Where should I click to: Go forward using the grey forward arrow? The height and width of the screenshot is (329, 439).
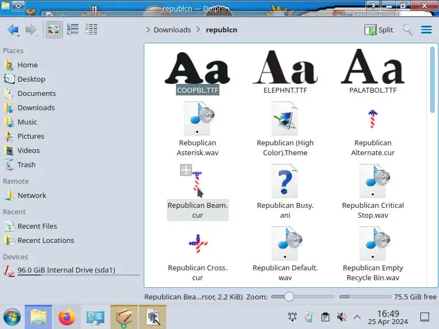pyautogui.click(x=31, y=30)
